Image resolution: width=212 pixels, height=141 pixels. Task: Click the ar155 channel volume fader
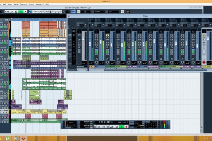tap(101, 42)
